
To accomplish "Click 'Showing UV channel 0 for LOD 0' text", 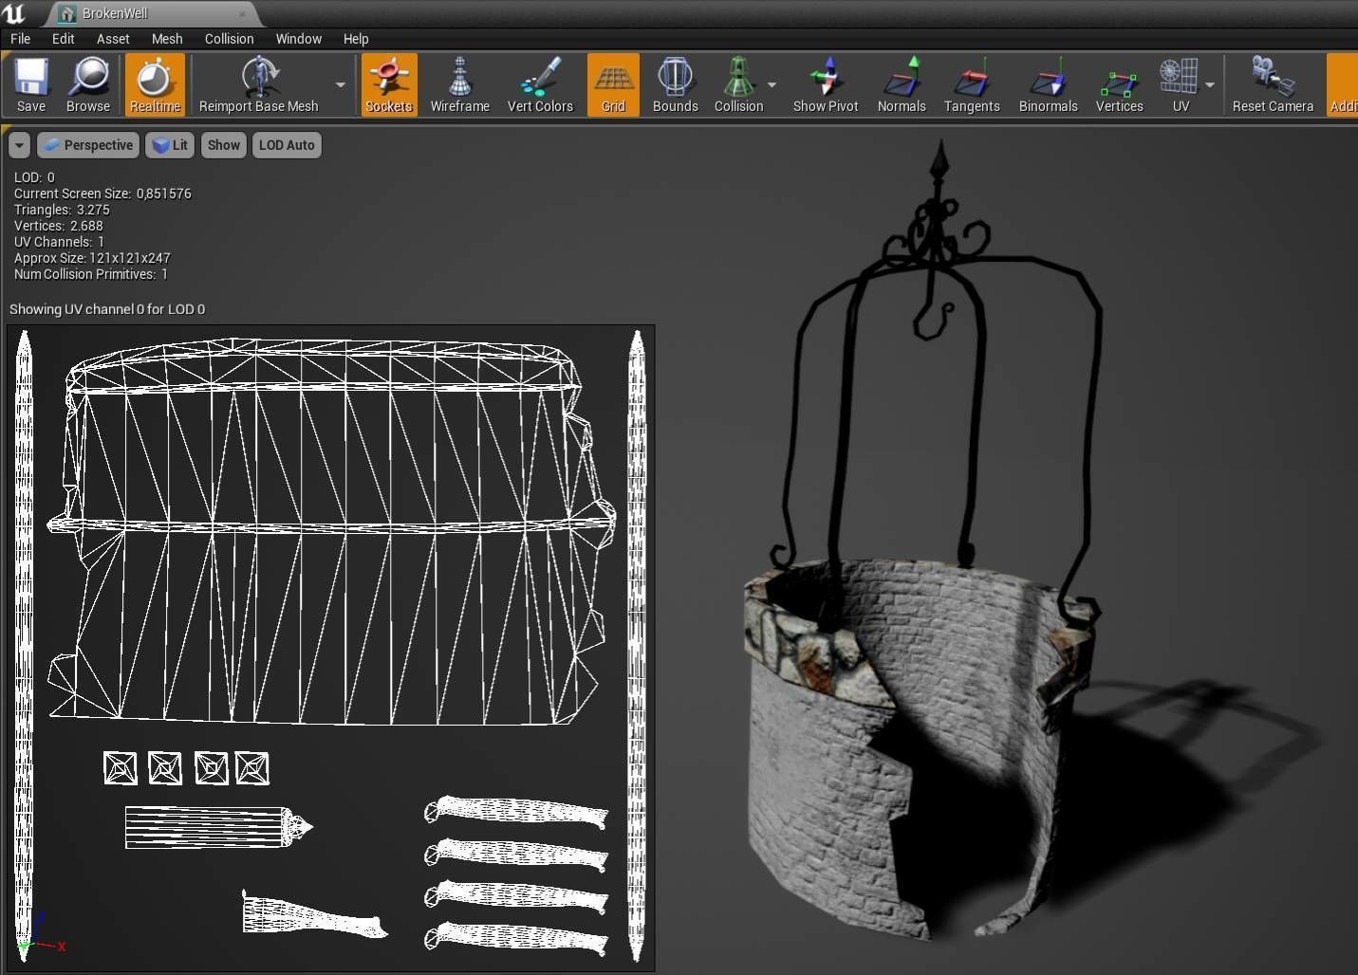I will pos(107,309).
